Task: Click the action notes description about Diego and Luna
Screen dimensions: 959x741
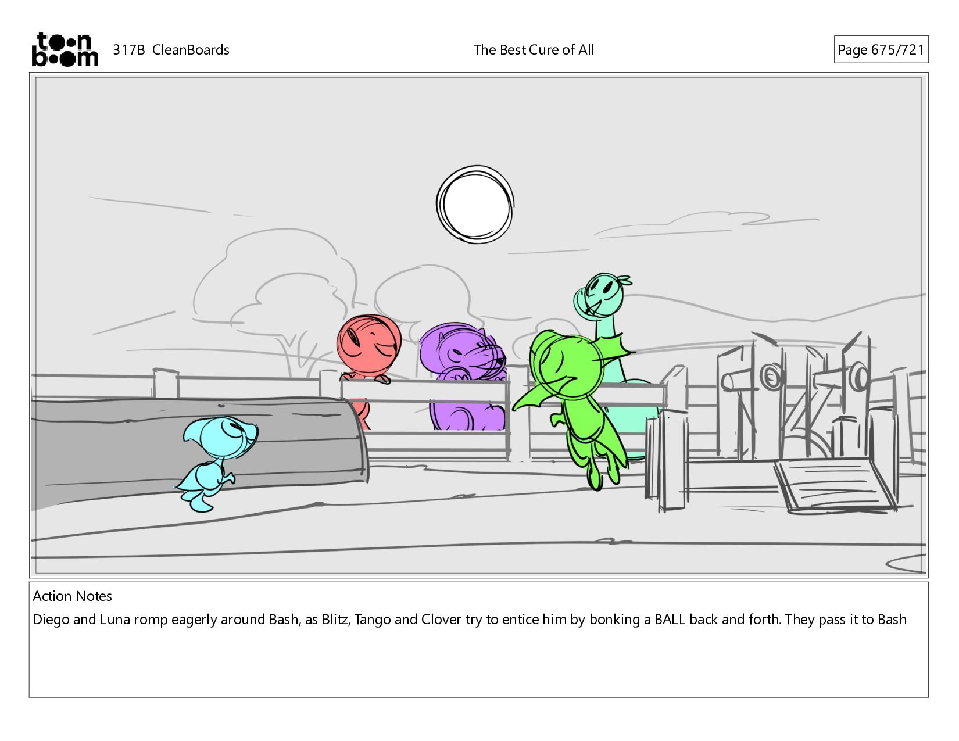Action: [470, 620]
